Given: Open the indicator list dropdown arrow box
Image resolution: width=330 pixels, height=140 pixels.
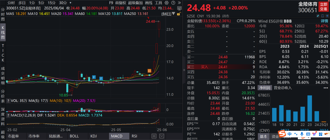Looking at the screenshot, I should click(x=162, y=136).
